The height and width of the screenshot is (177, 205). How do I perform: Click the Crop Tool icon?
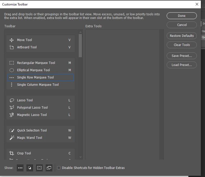coord(11,153)
